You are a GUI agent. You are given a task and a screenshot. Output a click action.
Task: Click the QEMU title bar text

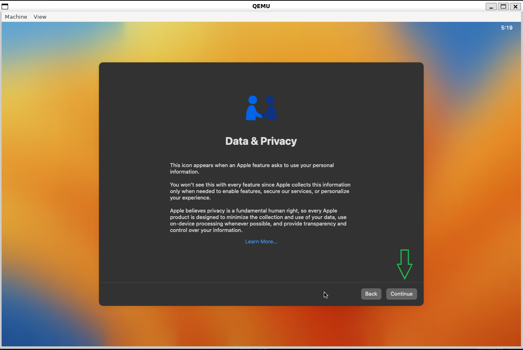click(261, 6)
